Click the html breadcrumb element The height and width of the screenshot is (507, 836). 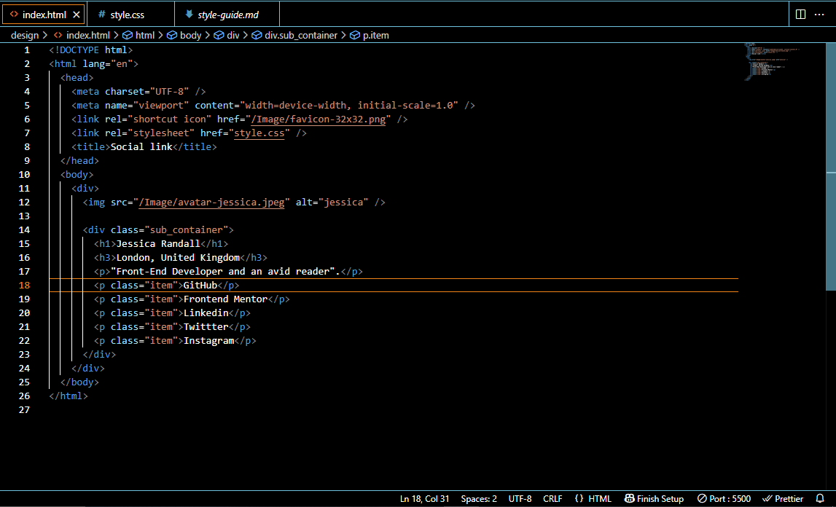point(144,35)
